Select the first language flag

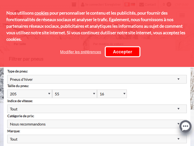click(127, 4)
